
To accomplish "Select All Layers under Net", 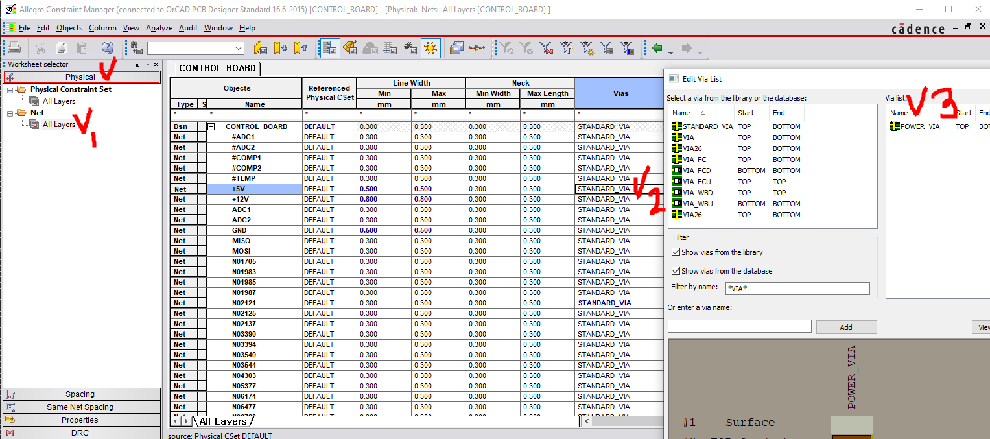I will pos(59,125).
